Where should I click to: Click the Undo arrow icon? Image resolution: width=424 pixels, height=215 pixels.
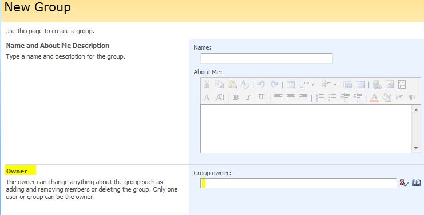[261, 84]
